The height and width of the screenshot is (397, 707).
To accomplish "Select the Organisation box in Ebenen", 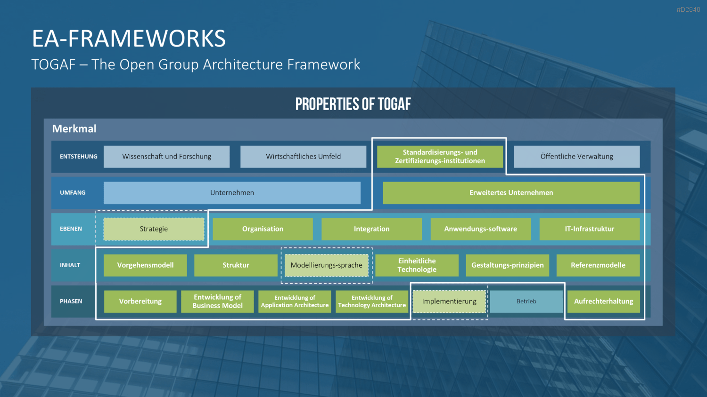I will [x=263, y=229].
